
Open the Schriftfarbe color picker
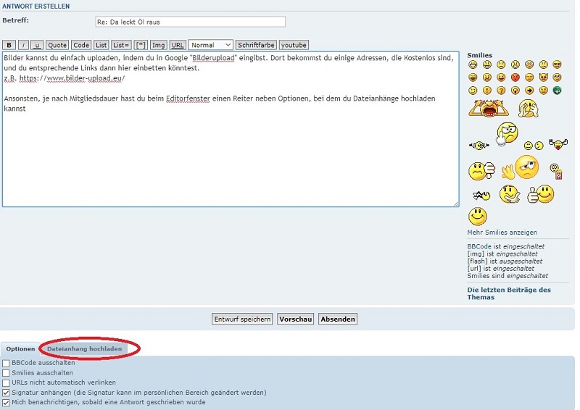pyautogui.click(x=256, y=45)
